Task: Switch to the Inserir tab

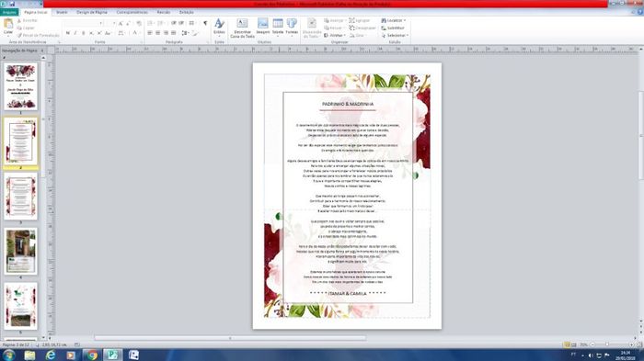Action: tap(62, 12)
